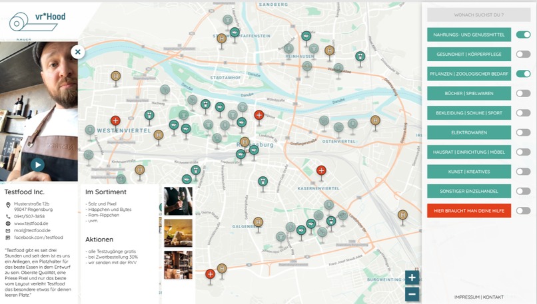Open facebook.com/testfood link
The height and width of the screenshot is (304, 537).
click(39, 237)
